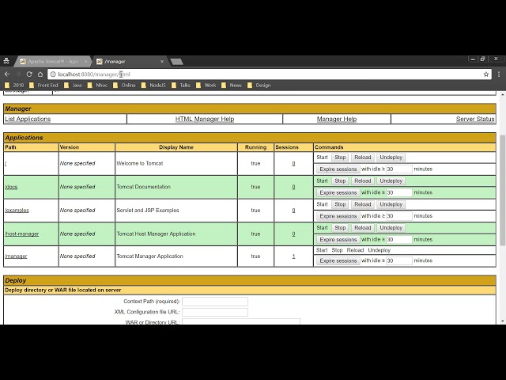Viewport: 506px width, 380px height.
Task: Close the Apache Tomcat tab
Action: (x=85, y=62)
